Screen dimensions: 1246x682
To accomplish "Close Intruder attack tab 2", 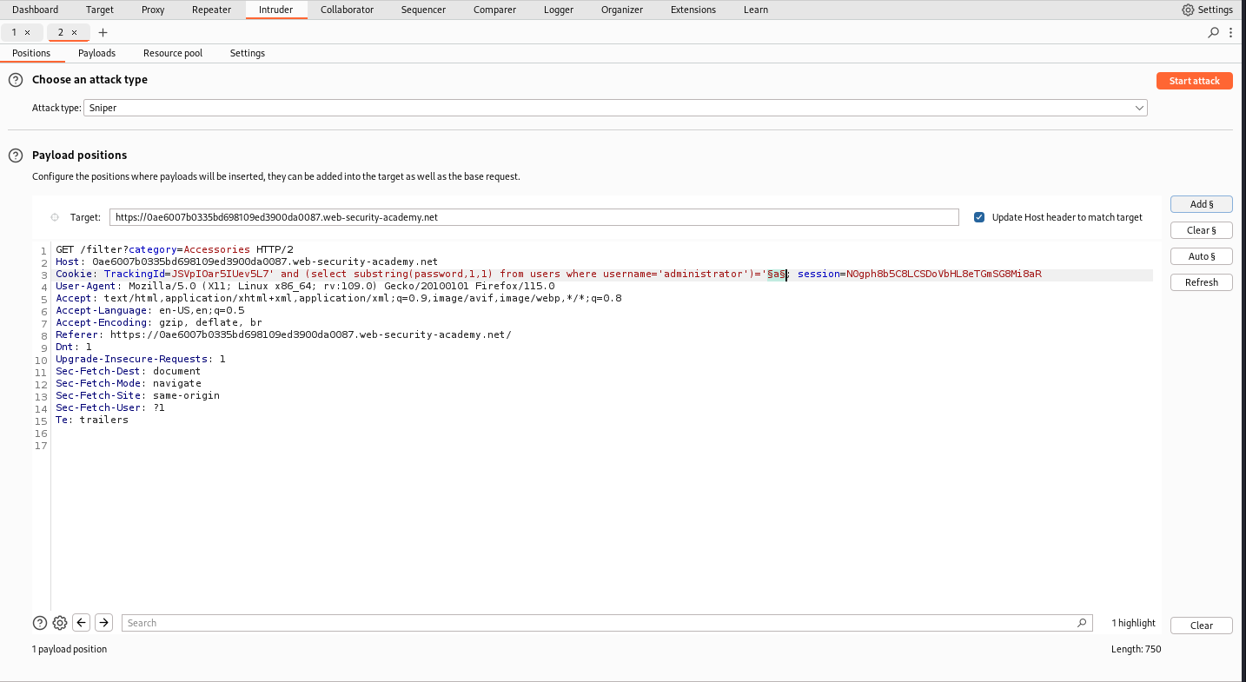I will pyautogui.click(x=74, y=32).
